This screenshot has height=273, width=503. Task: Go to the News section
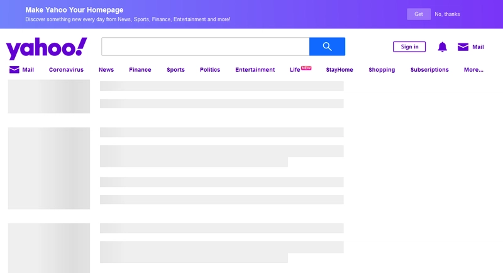pyautogui.click(x=106, y=70)
